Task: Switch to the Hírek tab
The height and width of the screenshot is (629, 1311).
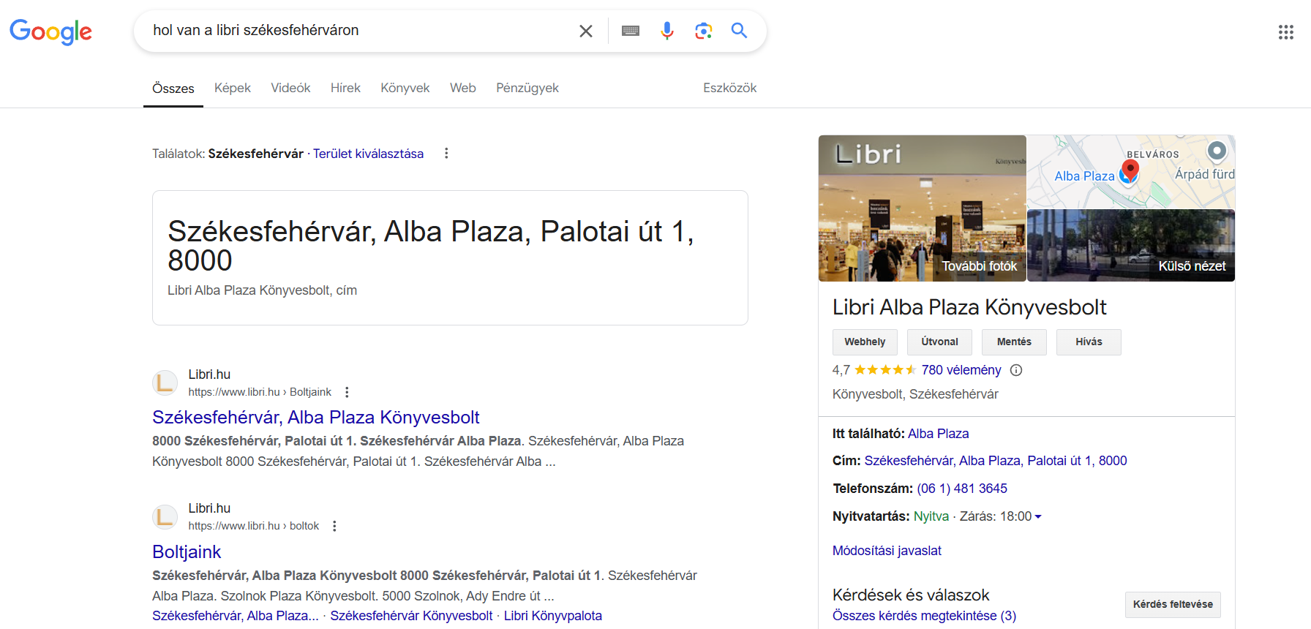Action: 345,88
